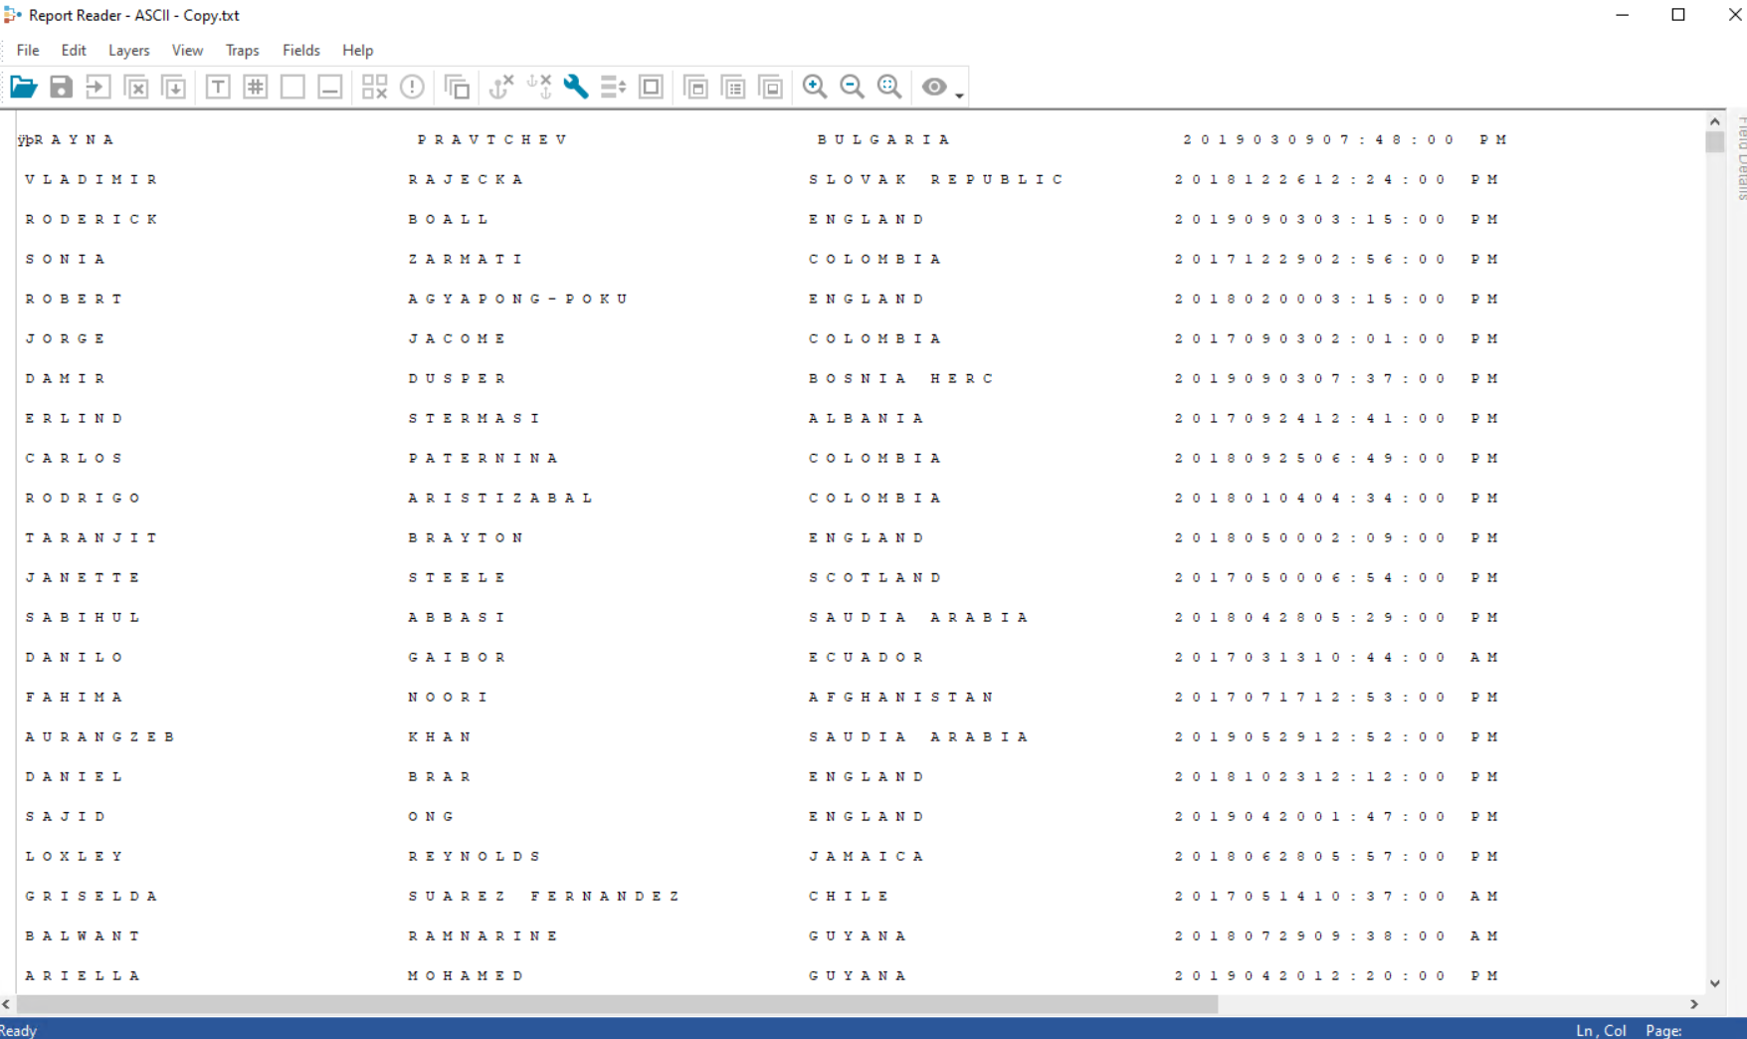Select the text field T tool
The height and width of the screenshot is (1039, 1747).
(218, 87)
